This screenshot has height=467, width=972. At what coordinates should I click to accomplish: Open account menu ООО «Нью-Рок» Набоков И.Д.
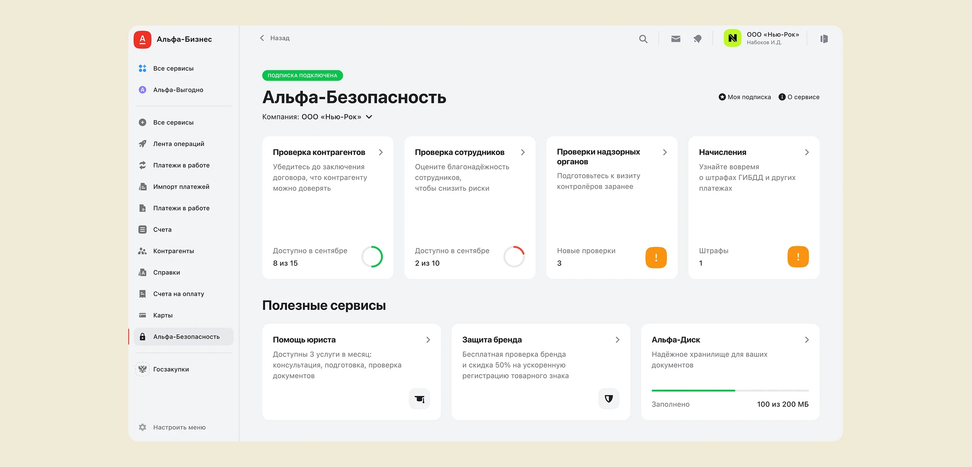pyautogui.click(x=762, y=38)
